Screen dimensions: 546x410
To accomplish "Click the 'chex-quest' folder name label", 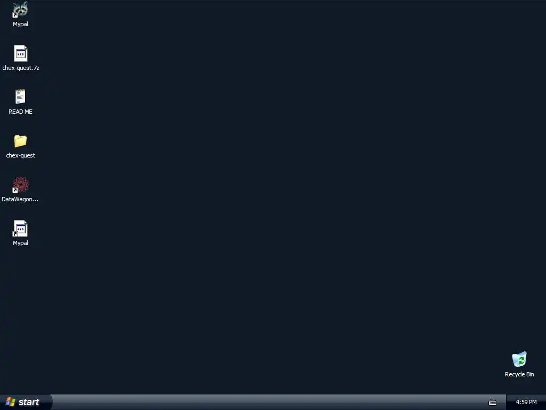I will 21,155.
